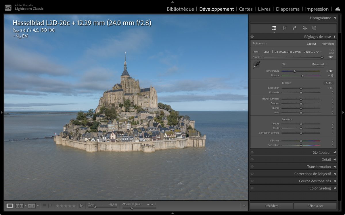Start slideshow with the play button
The image size is (345, 215).
[x=81, y=206]
